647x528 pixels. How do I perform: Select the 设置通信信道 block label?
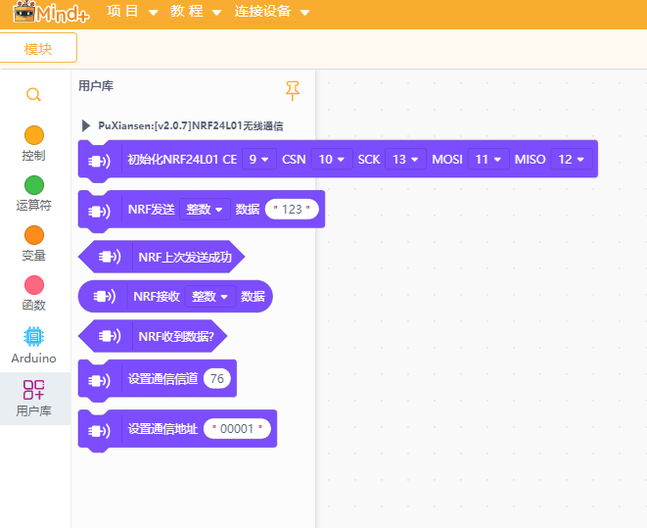(162, 378)
